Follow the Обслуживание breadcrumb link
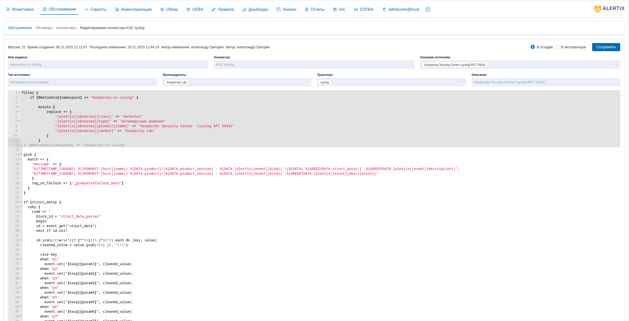Image resolution: width=629 pixels, height=321 pixels. coord(20,28)
